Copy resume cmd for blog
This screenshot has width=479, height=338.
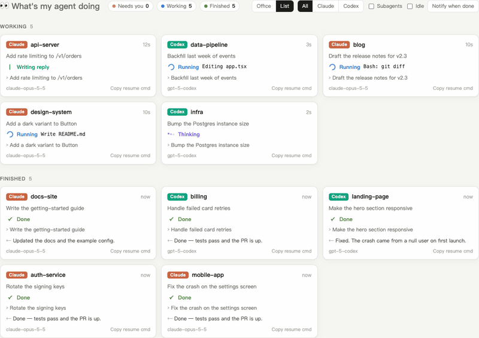click(453, 89)
